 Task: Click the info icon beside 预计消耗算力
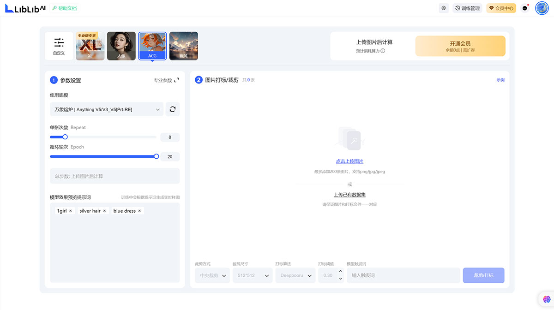point(383,51)
